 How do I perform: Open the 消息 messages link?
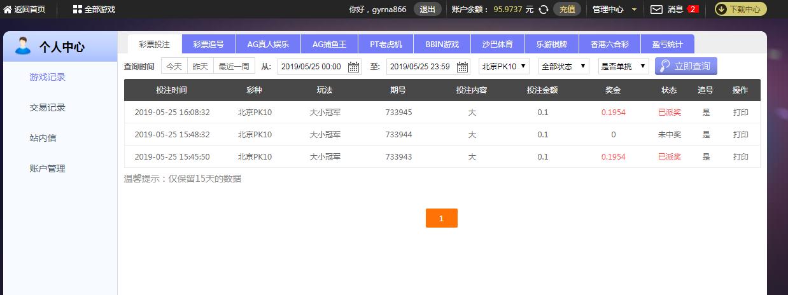pyautogui.click(x=675, y=10)
